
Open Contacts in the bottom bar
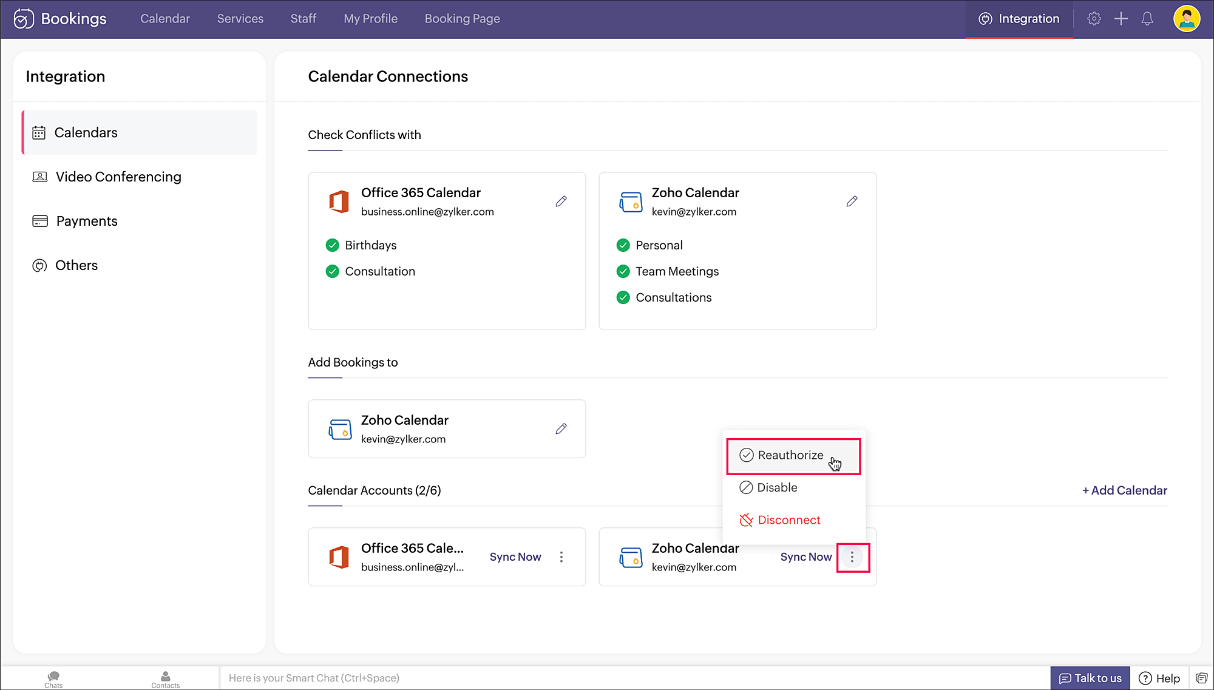pyautogui.click(x=165, y=679)
